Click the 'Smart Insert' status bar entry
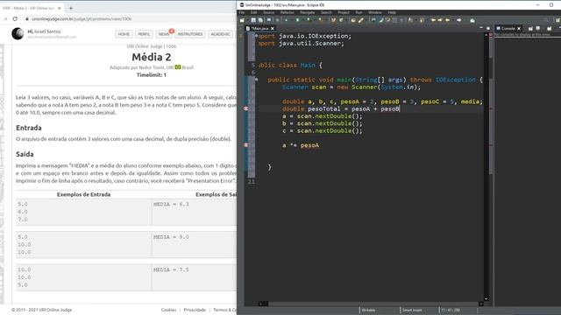Screen dimensions: 561x315 click(x=412, y=310)
